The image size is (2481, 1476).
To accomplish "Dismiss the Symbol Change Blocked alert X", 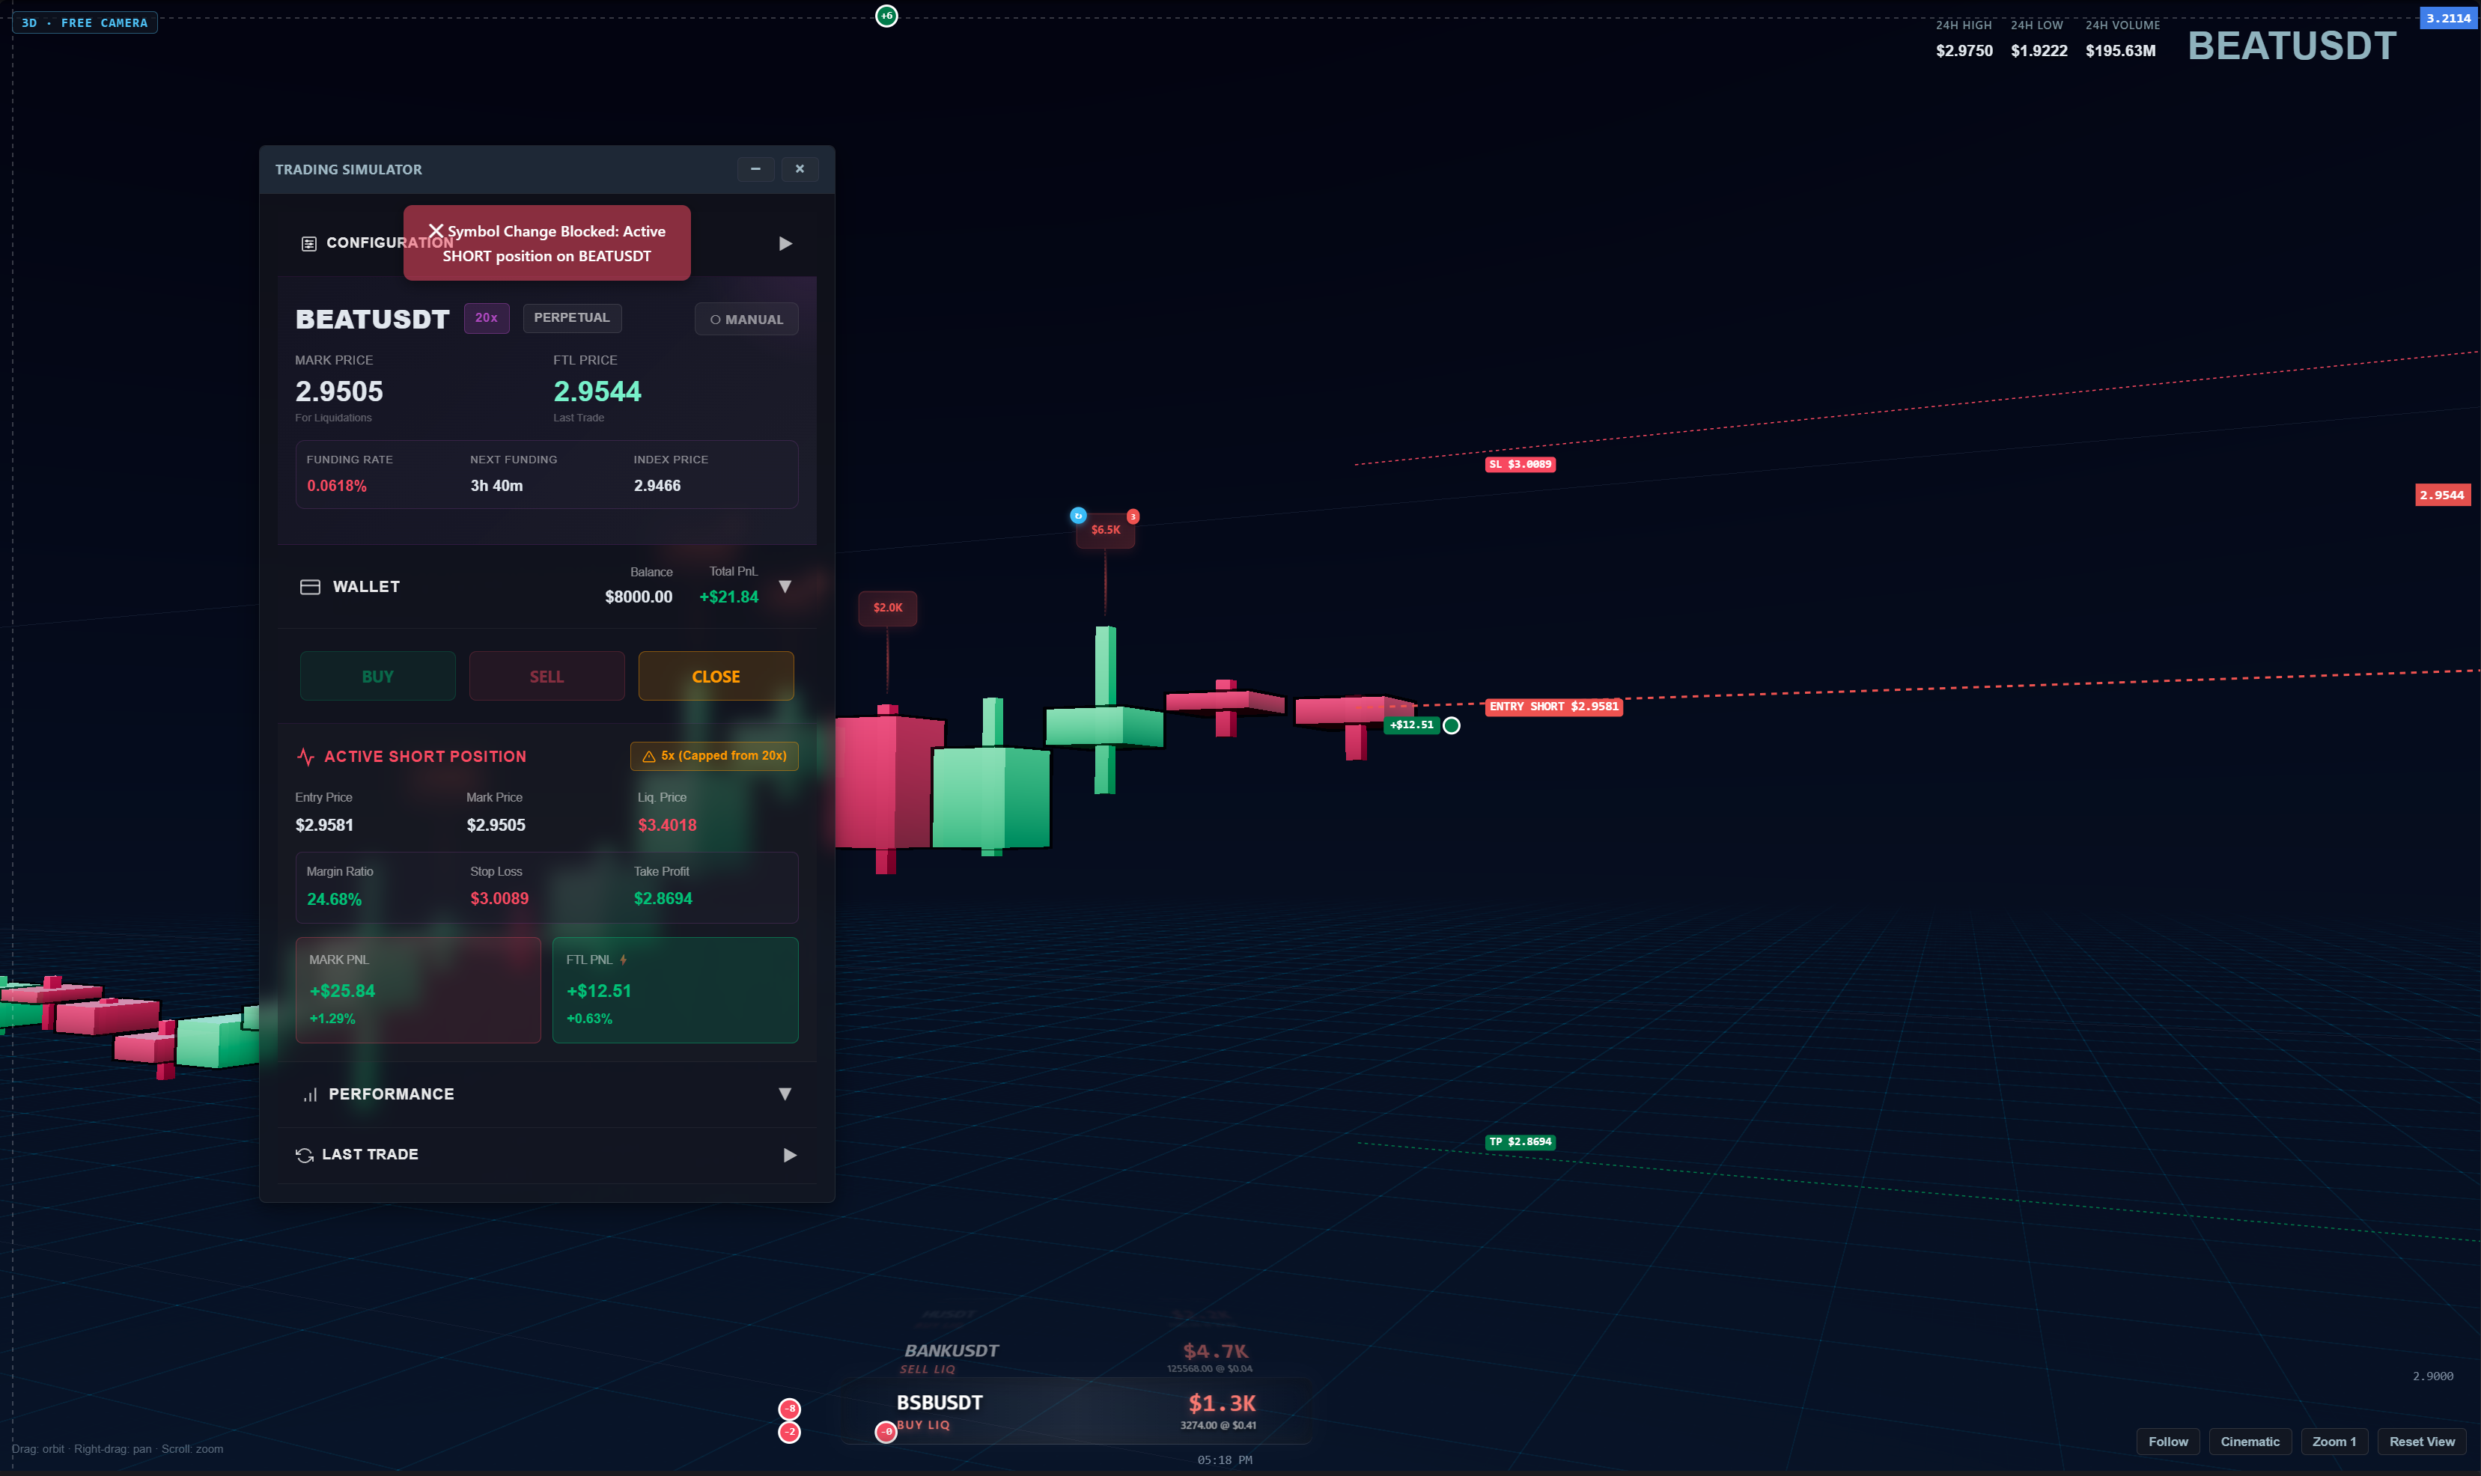I will [x=436, y=231].
